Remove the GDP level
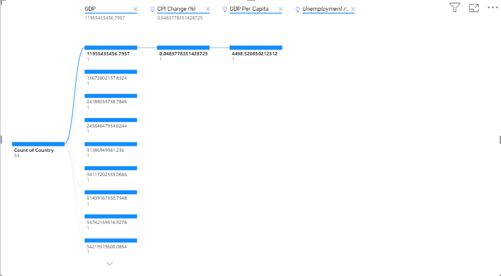501x276 pixels. click(x=135, y=9)
